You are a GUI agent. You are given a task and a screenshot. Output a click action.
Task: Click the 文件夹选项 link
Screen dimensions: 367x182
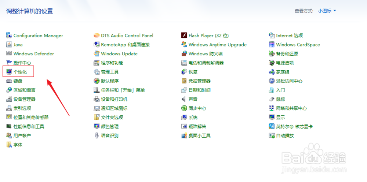click(112, 117)
